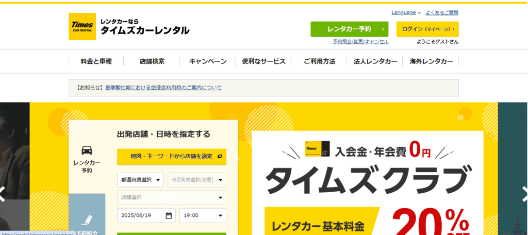The width and height of the screenshot is (528, 235).
Task: Open the 夏季繁忙期 airport notice link
Action: coord(163,88)
